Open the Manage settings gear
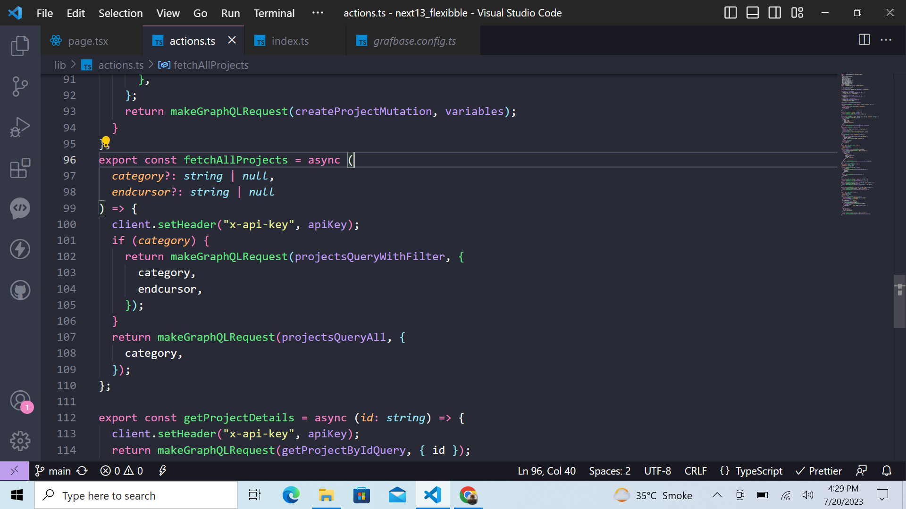Image resolution: width=906 pixels, height=509 pixels. (x=20, y=441)
